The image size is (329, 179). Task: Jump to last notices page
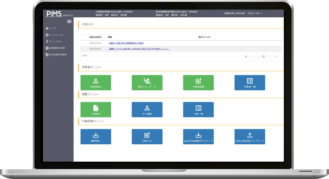click(x=276, y=56)
